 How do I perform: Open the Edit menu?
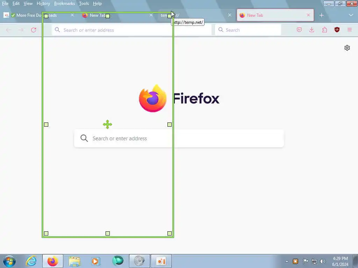tap(16, 3)
